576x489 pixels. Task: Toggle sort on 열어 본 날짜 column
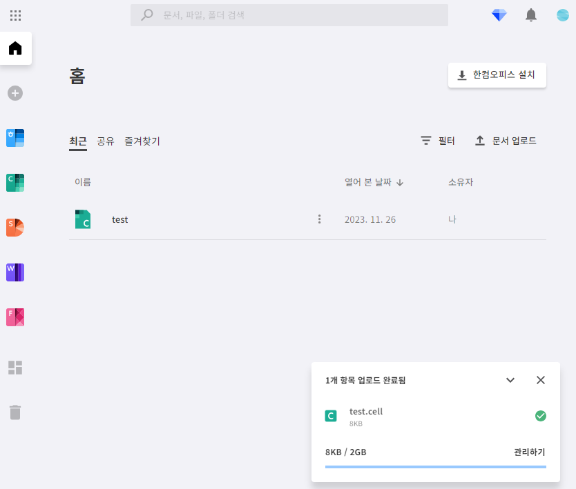click(374, 182)
